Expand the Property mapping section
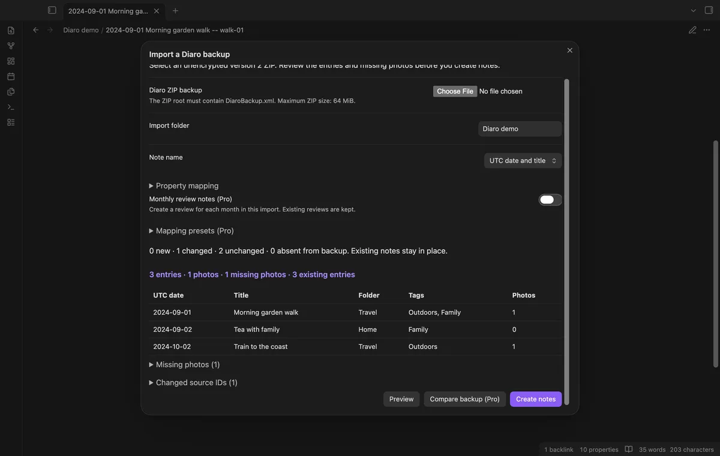Viewport: 720px width, 456px height. pos(184,186)
